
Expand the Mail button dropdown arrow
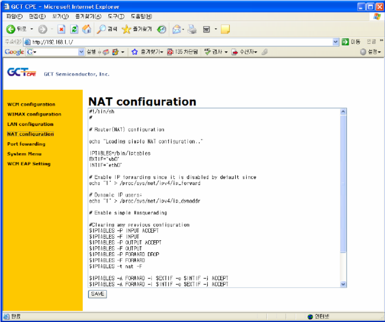coord(183,30)
